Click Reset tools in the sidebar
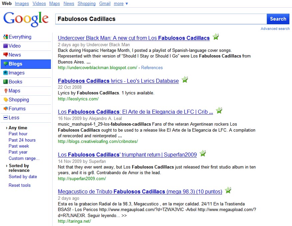This screenshot has width=292, height=226. pos(20,185)
